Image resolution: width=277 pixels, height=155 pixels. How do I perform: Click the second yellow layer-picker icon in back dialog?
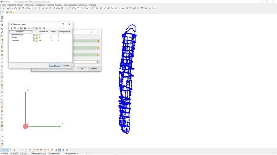click(97, 48)
